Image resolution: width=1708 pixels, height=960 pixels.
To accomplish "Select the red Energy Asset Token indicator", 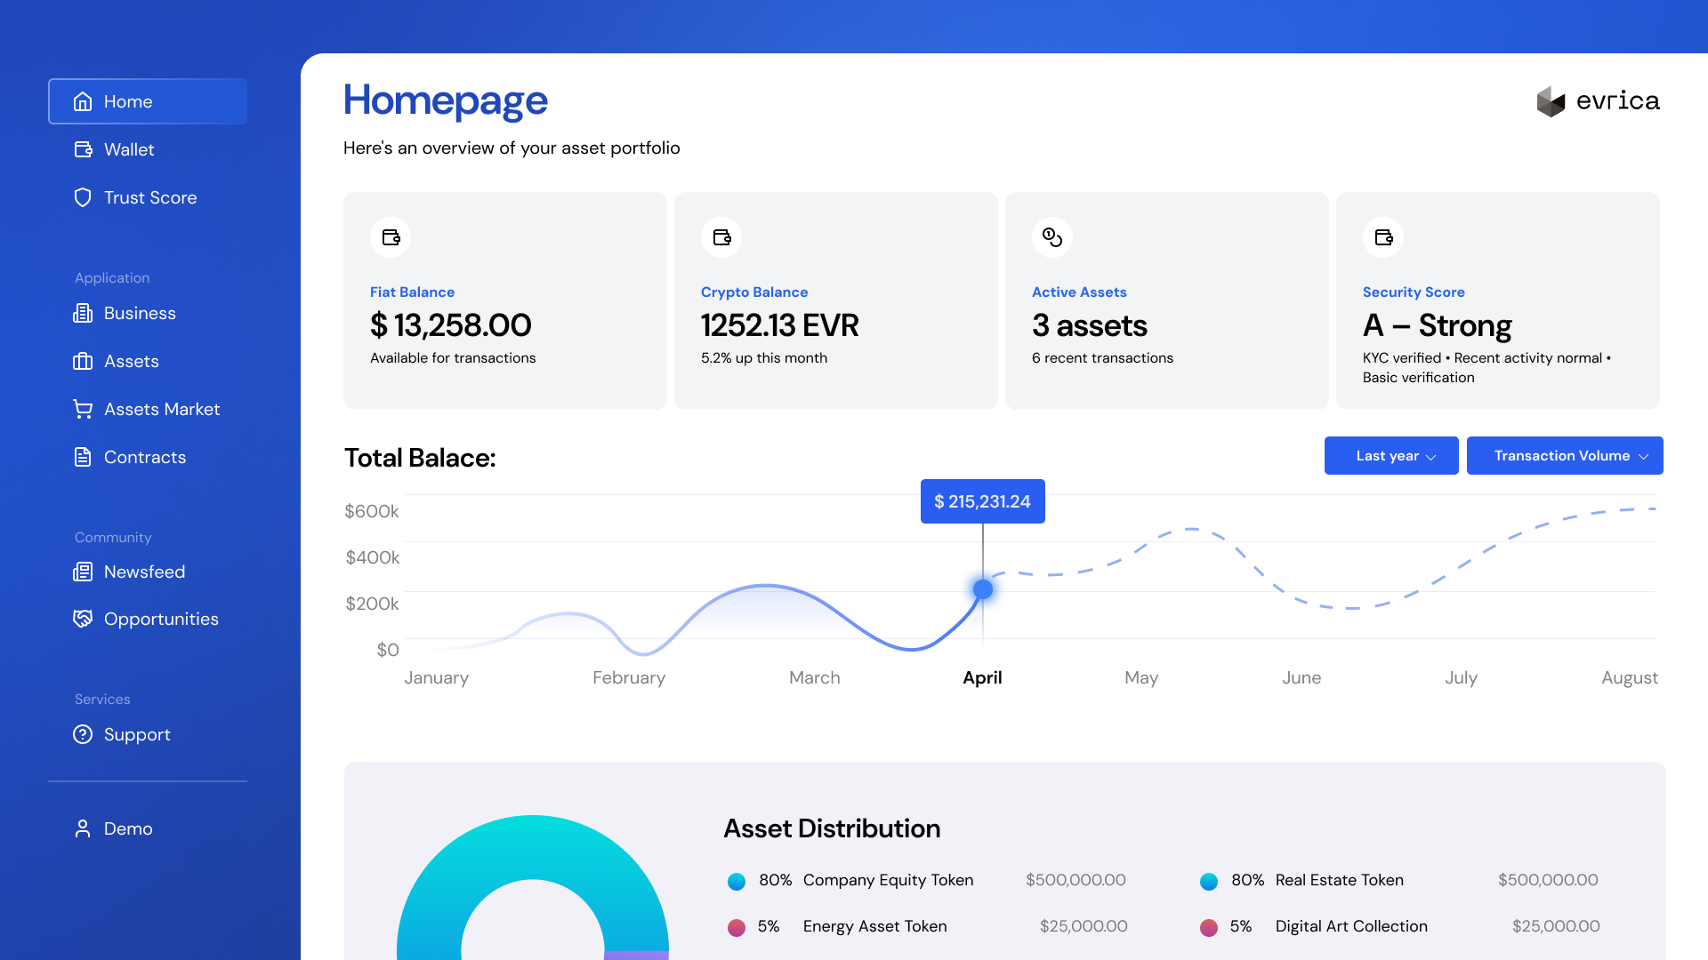I will click(x=736, y=926).
